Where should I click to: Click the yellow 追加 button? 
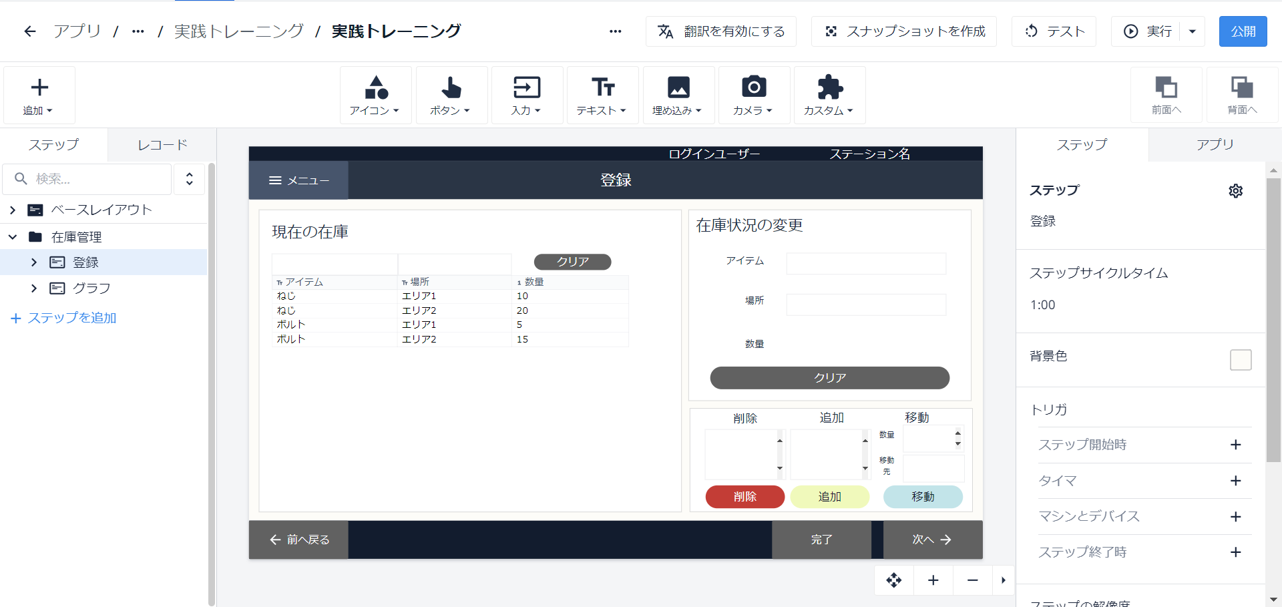(830, 497)
